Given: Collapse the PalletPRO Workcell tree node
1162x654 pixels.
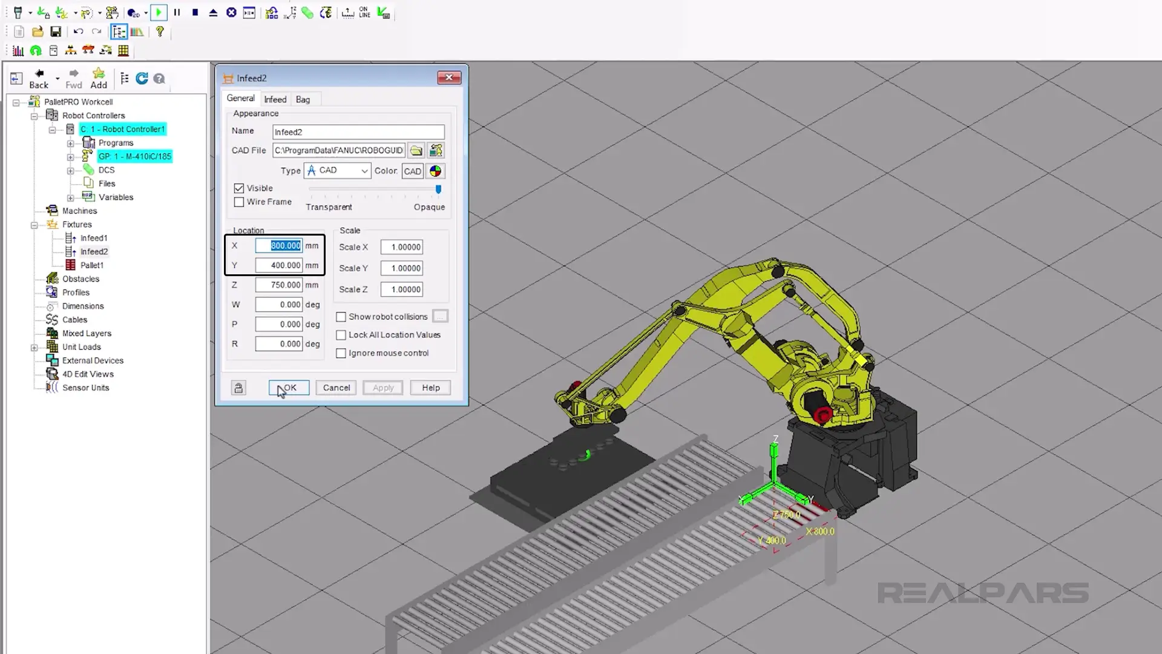Looking at the screenshot, I should [x=16, y=102].
